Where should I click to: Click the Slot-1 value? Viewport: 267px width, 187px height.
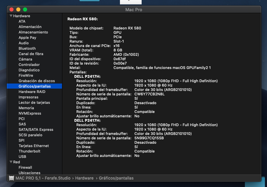coord(119,41)
